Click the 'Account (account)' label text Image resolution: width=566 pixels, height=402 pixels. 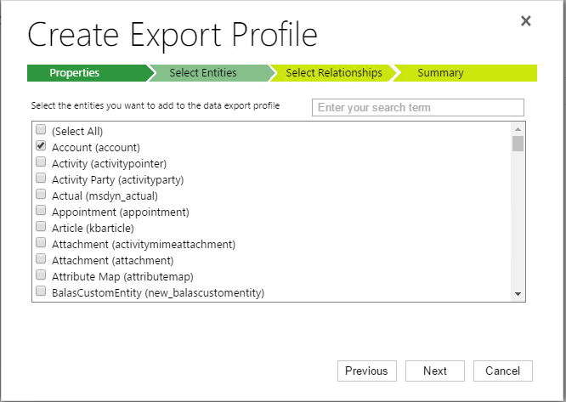(96, 148)
